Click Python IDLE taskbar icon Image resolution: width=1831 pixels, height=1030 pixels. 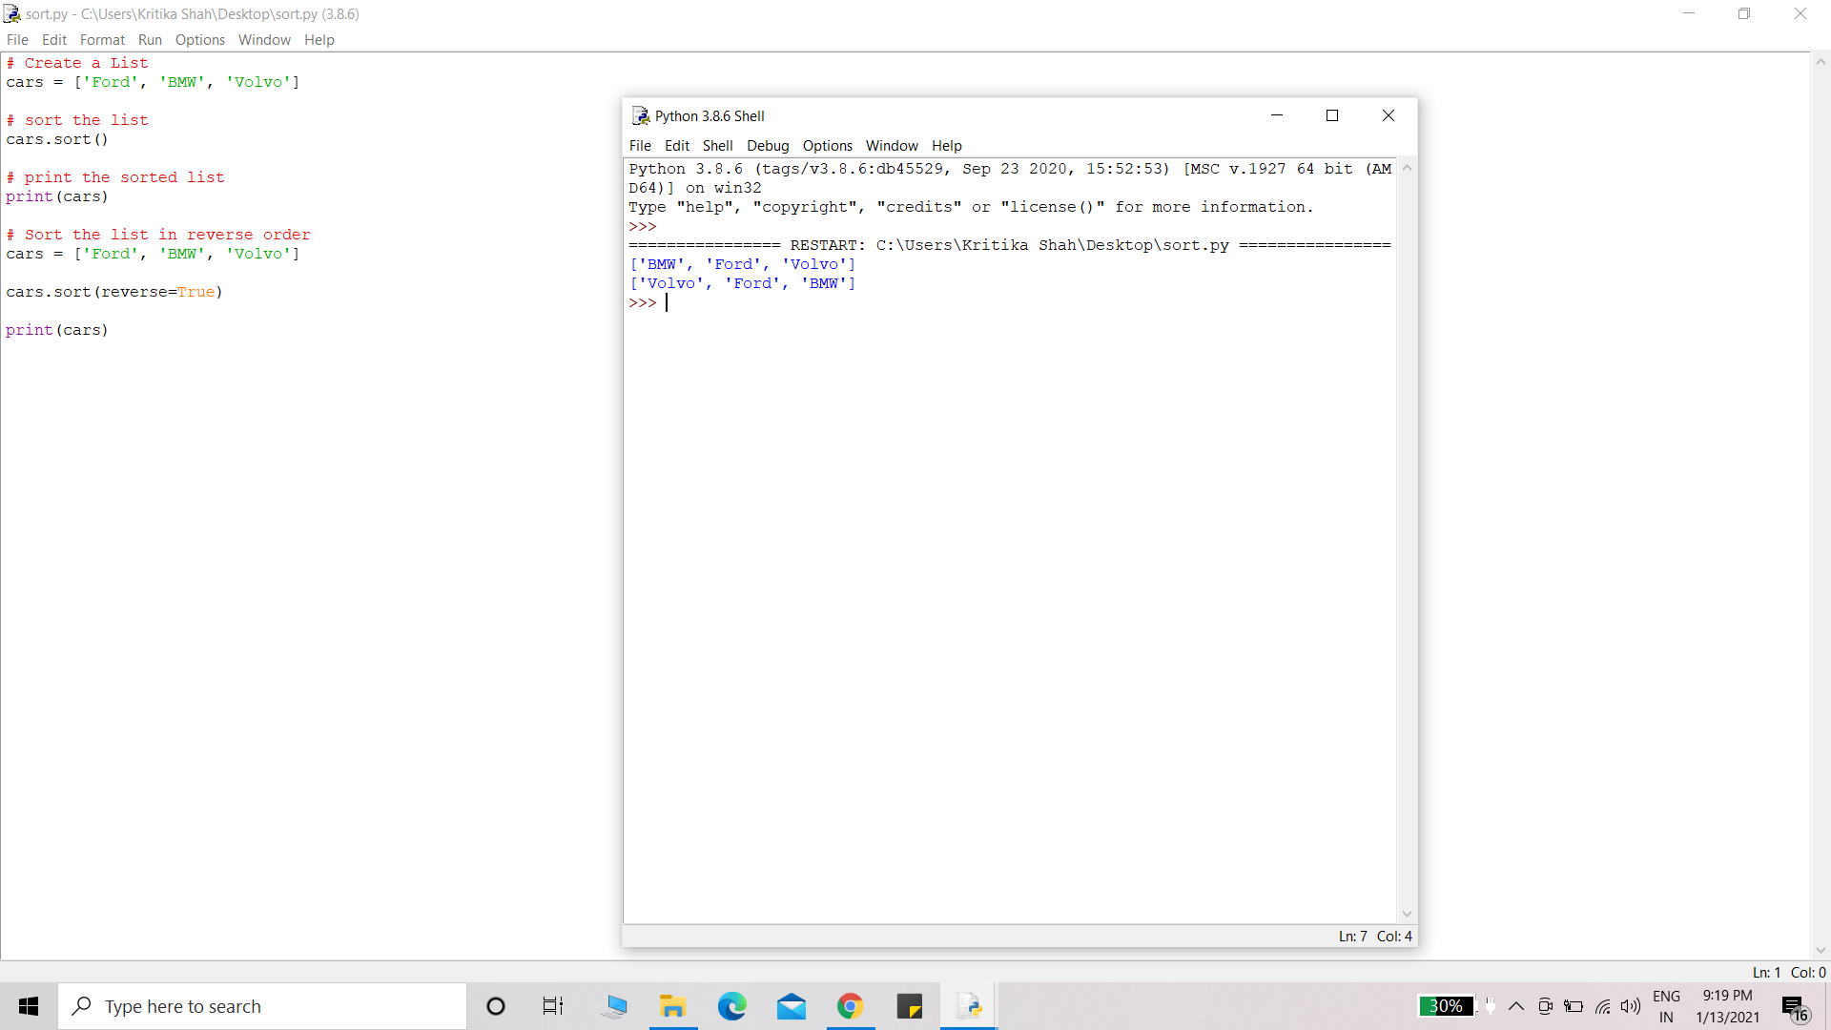[x=969, y=1006]
